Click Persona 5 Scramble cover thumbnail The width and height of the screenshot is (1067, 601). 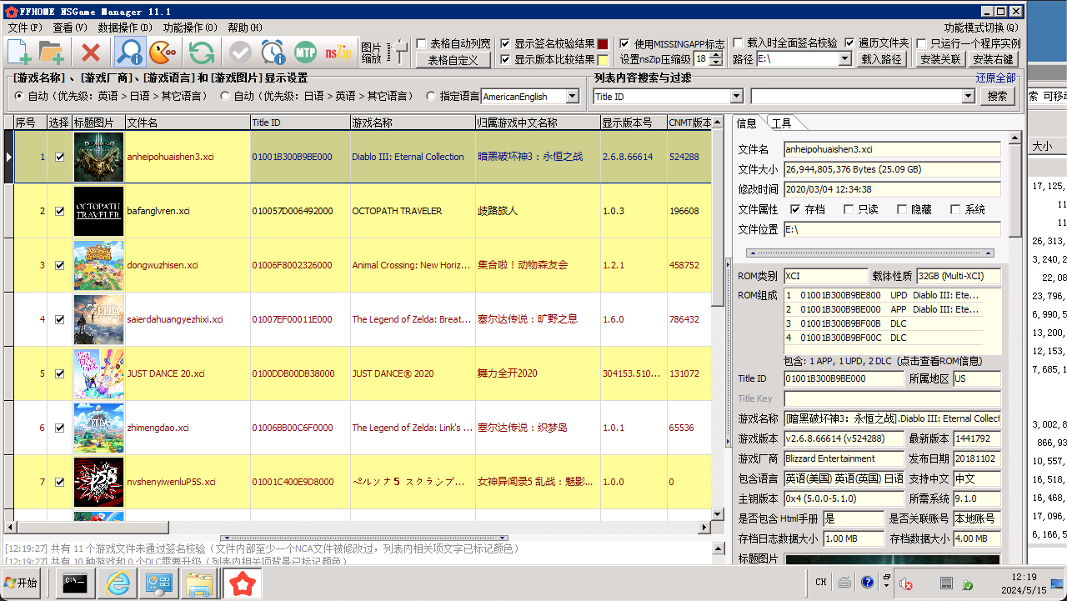[98, 482]
